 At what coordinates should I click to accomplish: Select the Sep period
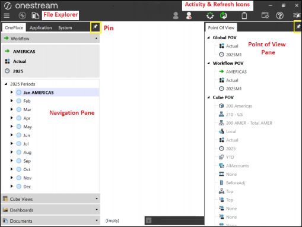27,161
